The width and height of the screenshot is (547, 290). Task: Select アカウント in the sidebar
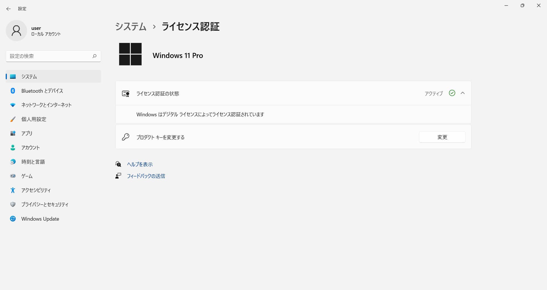[x=53, y=148]
